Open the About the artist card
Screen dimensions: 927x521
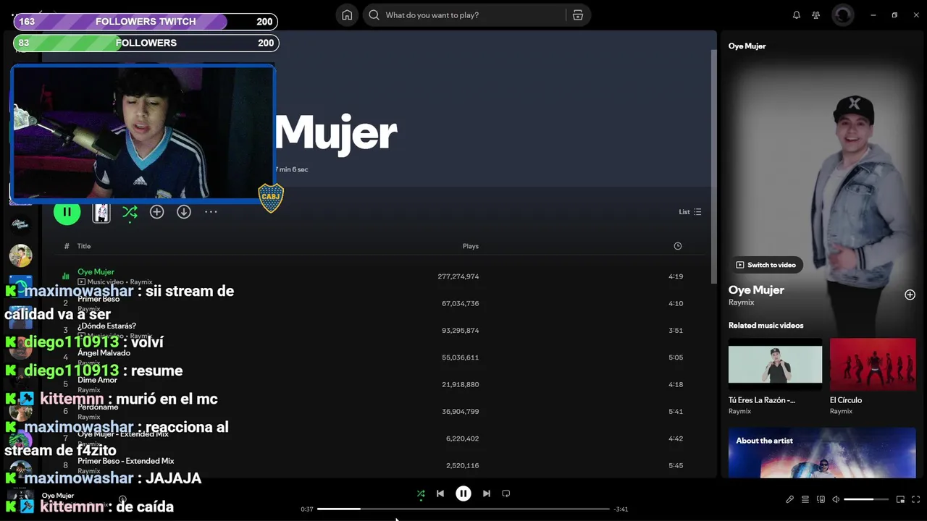(822, 452)
